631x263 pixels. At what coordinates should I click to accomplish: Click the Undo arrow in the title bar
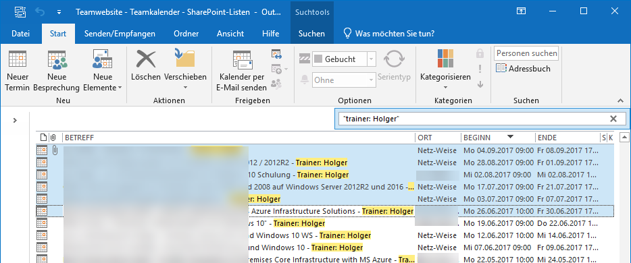pyautogui.click(x=41, y=11)
